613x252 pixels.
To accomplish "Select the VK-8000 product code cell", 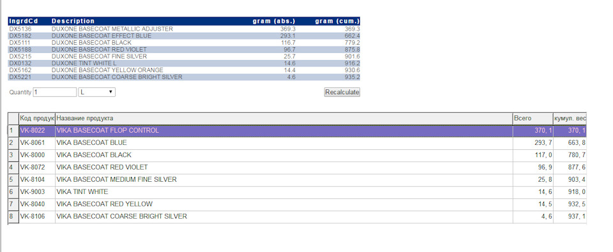I will point(37,155).
